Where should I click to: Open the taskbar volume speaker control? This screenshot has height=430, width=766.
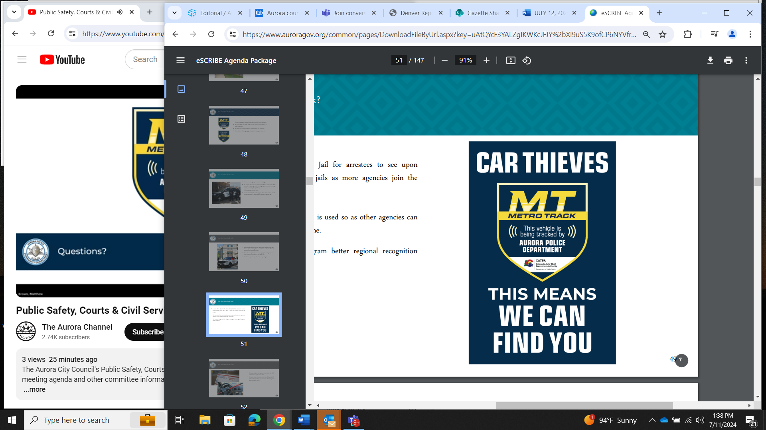pyautogui.click(x=700, y=420)
